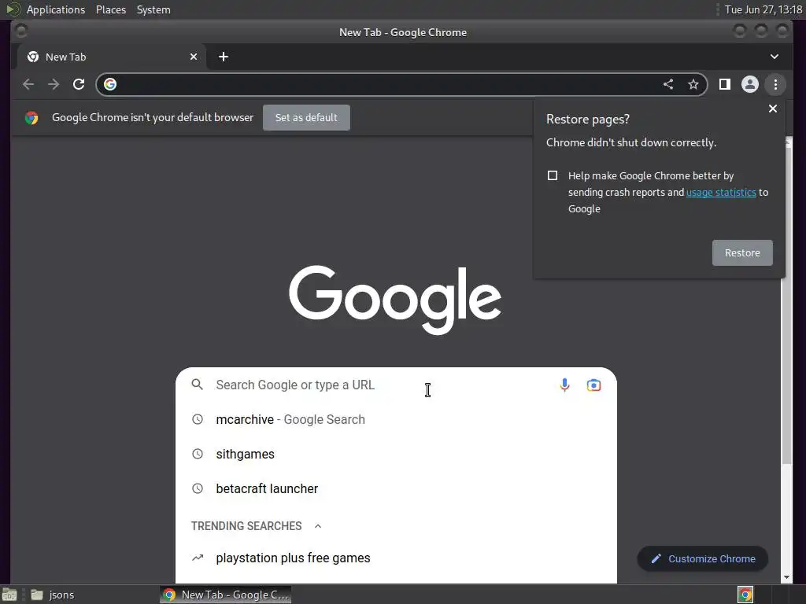Open the side panel icon
The image size is (806, 604).
725,84
